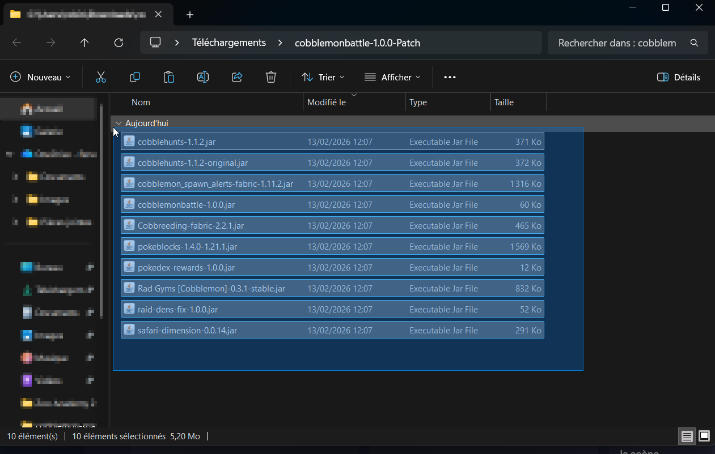Screen dimensions: 715x454
Task: Select the Cut icon in the toolbar
Action: point(100,77)
